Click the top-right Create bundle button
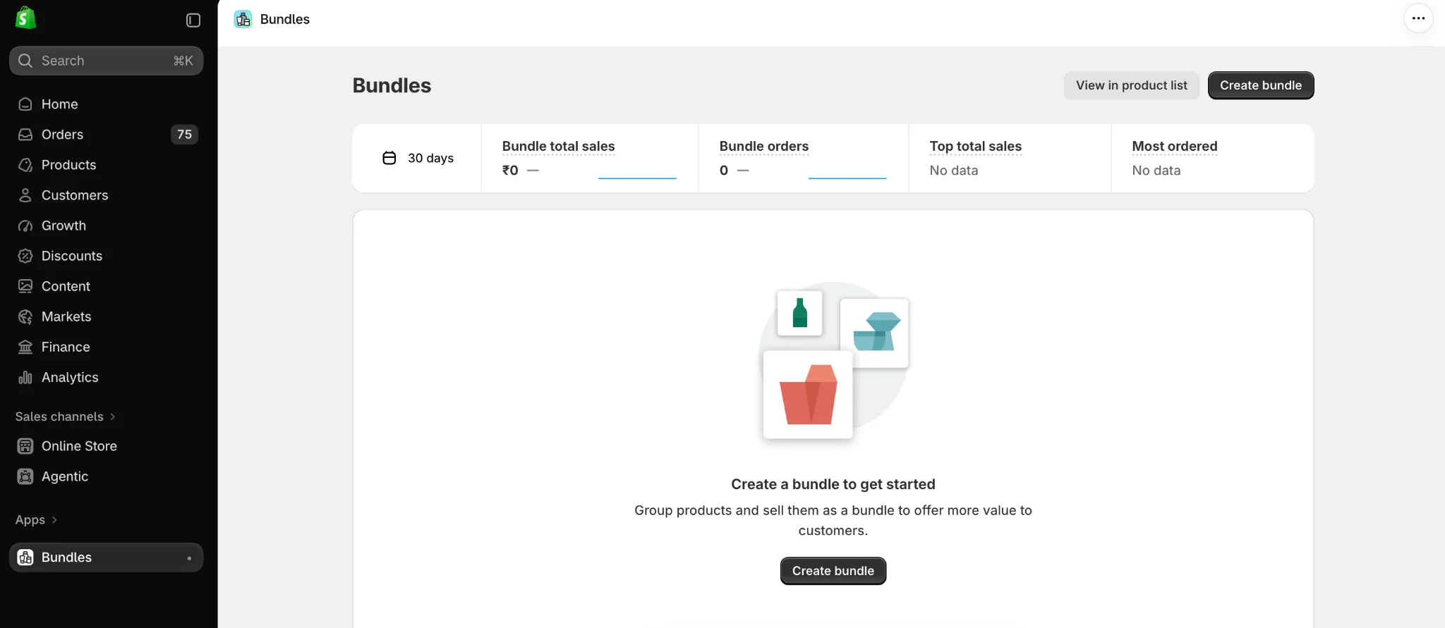Image resolution: width=1445 pixels, height=628 pixels. [1261, 85]
